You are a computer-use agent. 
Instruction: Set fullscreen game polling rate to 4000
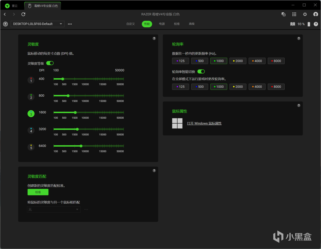(257, 87)
